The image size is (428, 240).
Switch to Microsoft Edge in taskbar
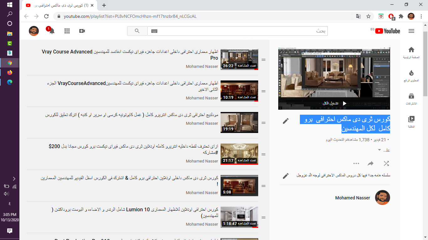(x=9, y=82)
